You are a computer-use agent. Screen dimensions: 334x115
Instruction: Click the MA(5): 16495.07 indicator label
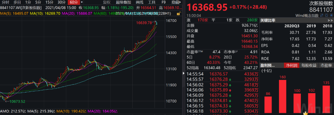click(x=14, y=13)
